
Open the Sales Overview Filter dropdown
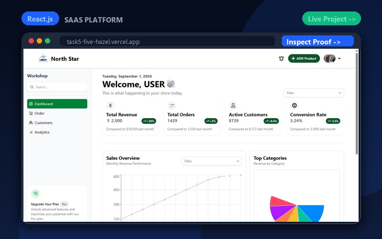(212, 161)
